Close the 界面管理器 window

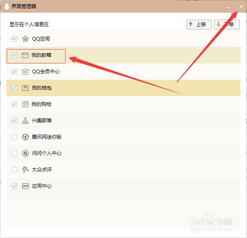(x=241, y=7)
